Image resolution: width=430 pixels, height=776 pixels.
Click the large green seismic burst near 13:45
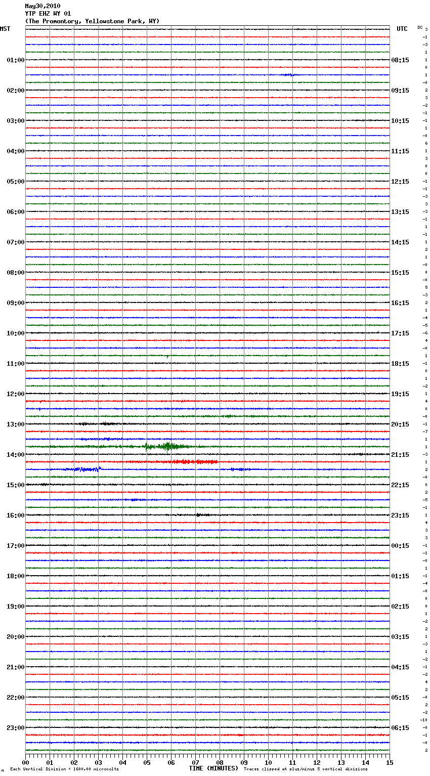(167, 446)
